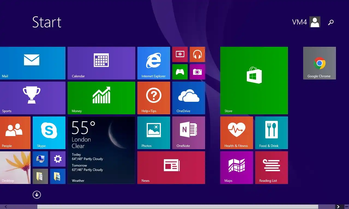Click the search magnifier icon
The height and width of the screenshot is (209, 349).
(x=331, y=22)
